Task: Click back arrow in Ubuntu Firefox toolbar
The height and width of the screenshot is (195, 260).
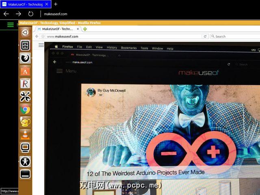Action: 37,36
